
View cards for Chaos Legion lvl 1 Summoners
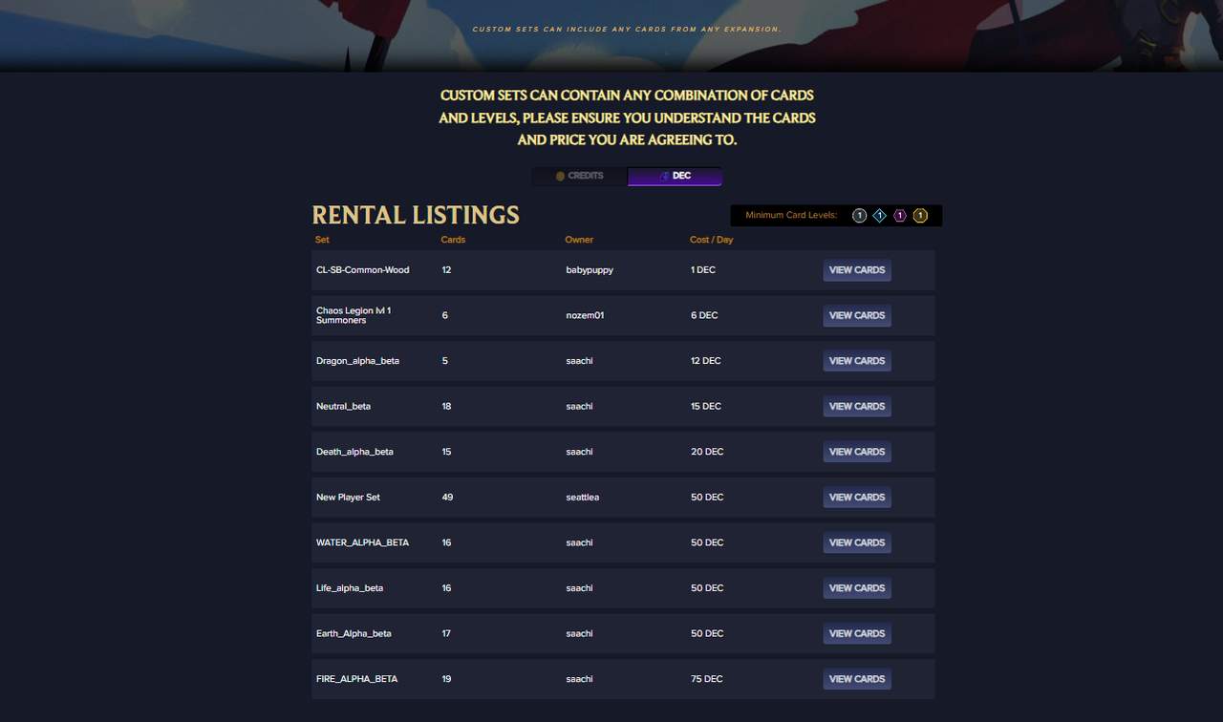click(856, 316)
